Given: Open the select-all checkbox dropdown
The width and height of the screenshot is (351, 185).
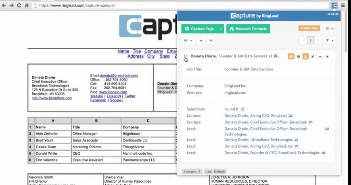Looking at the screenshot, I should (188, 40).
